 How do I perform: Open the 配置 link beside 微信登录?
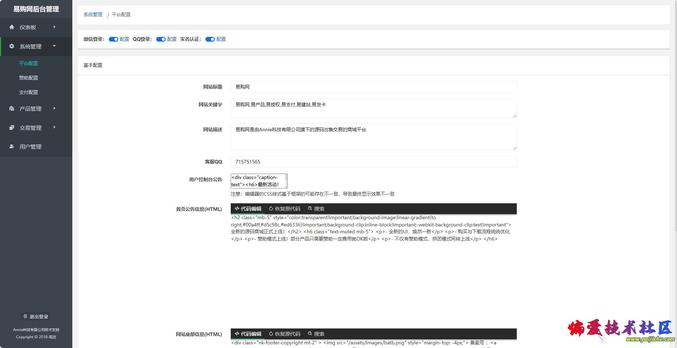coord(124,39)
